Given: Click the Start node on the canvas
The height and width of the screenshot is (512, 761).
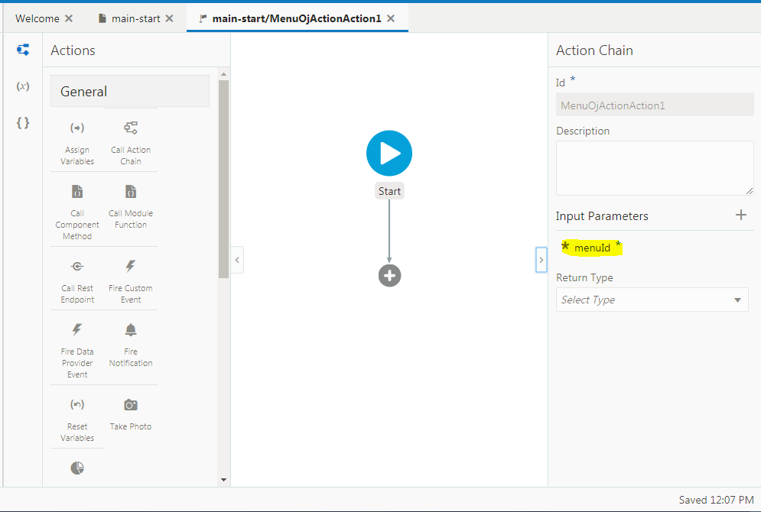Looking at the screenshot, I should (x=389, y=153).
